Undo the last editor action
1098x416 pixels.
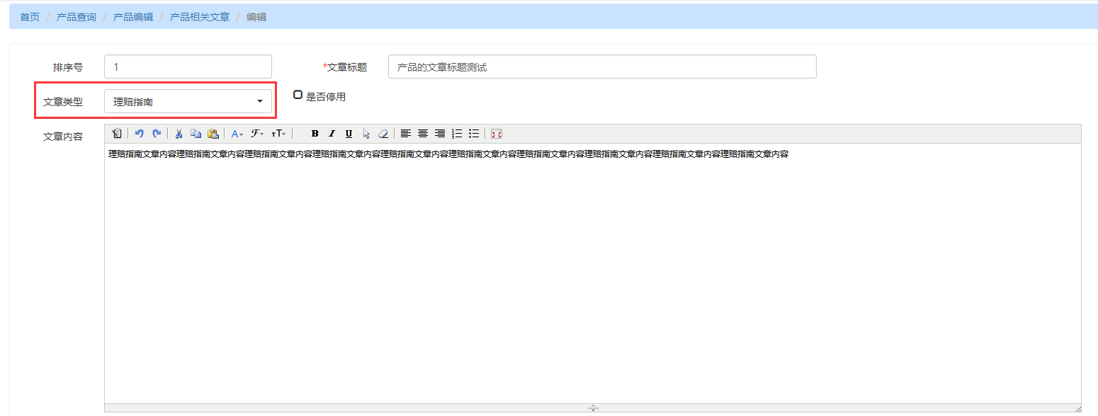pos(140,133)
